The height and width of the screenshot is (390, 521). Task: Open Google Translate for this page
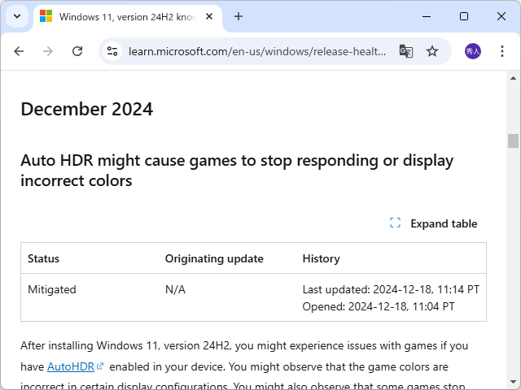[x=405, y=51]
